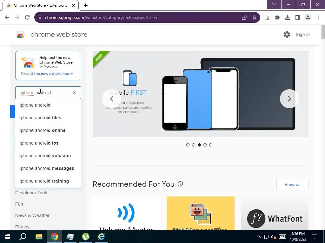The height and width of the screenshot is (243, 325).
Task: Open Internet Explorer from taskbar
Action: [x=101, y=237]
